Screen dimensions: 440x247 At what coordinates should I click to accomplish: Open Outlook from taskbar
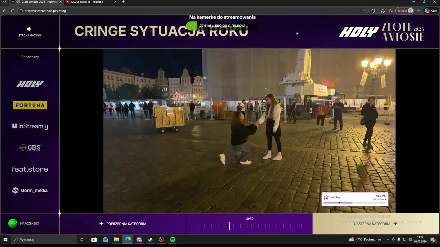point(105,239)
